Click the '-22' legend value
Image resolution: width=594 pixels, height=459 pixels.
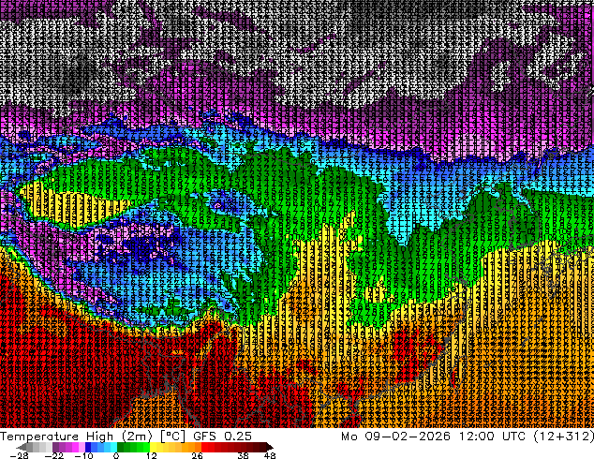54,455
